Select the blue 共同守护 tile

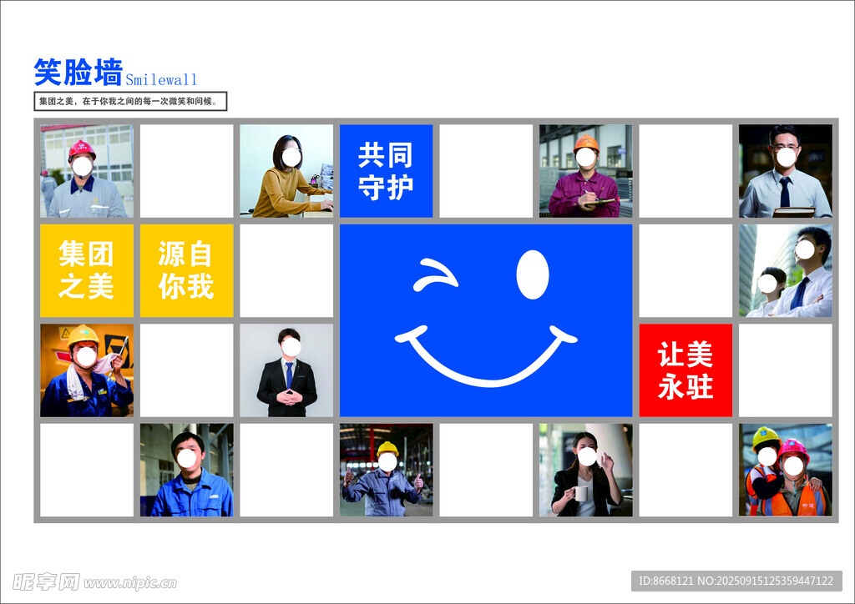[x=386, y=171]
